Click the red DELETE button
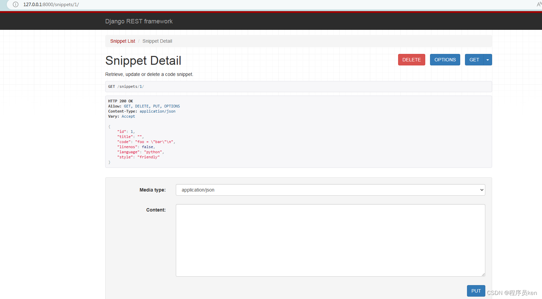The image size is (542, 299). 411,60
